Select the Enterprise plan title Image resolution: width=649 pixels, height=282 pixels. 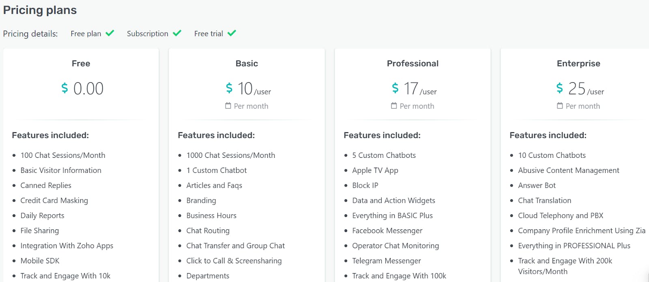pyautogui.click(x=578, y=63)
